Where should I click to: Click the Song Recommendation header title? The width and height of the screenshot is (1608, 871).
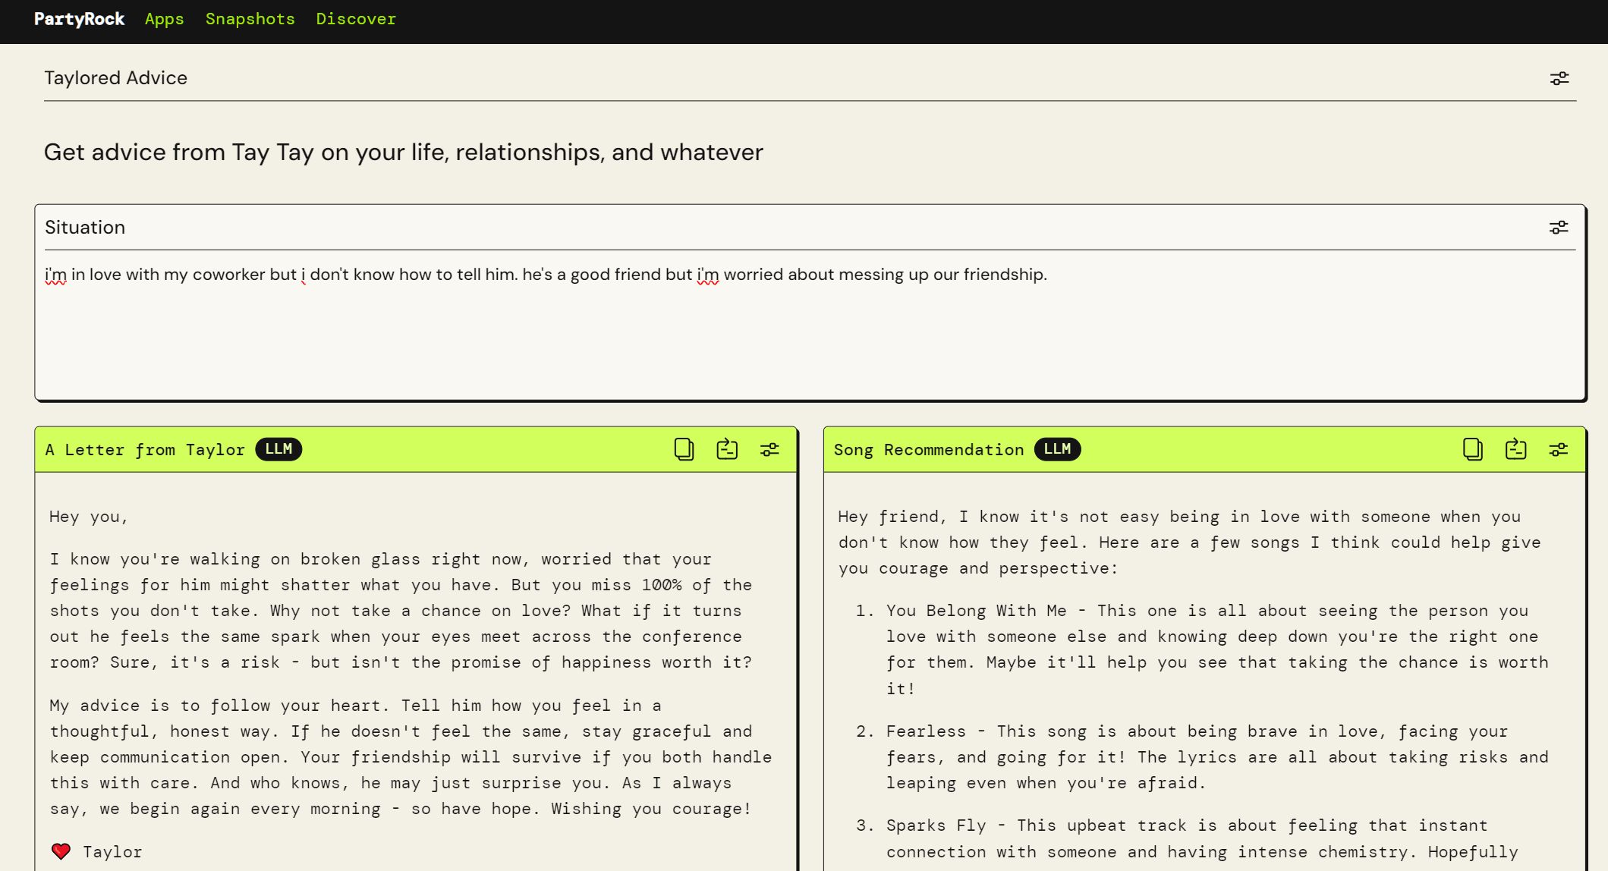(x=928, y=450)
